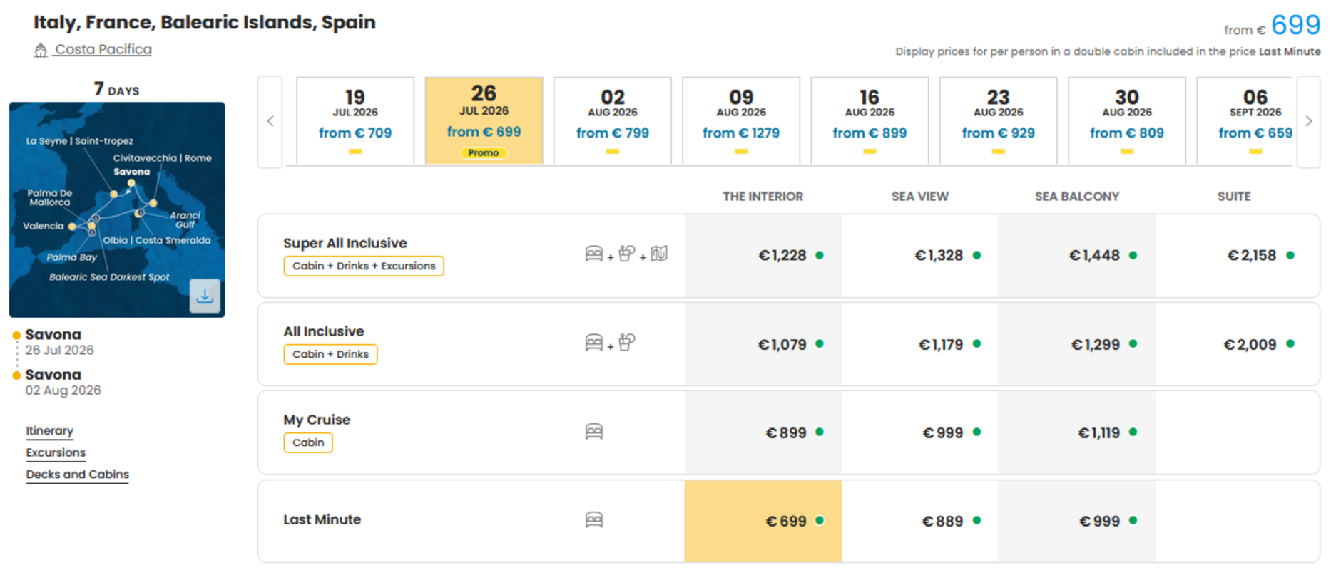Open the Itinerary link
The height and width of the screenshot is (570, 1331).
[49, 431]
